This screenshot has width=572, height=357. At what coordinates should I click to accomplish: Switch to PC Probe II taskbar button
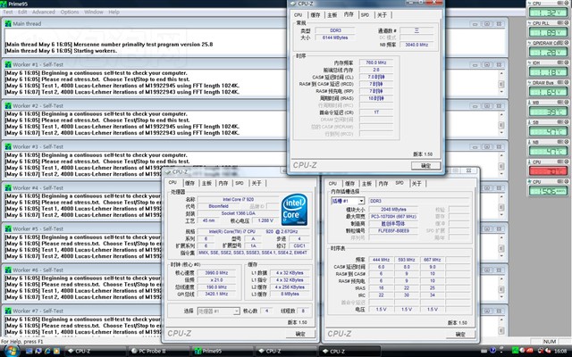click(158, 351)
